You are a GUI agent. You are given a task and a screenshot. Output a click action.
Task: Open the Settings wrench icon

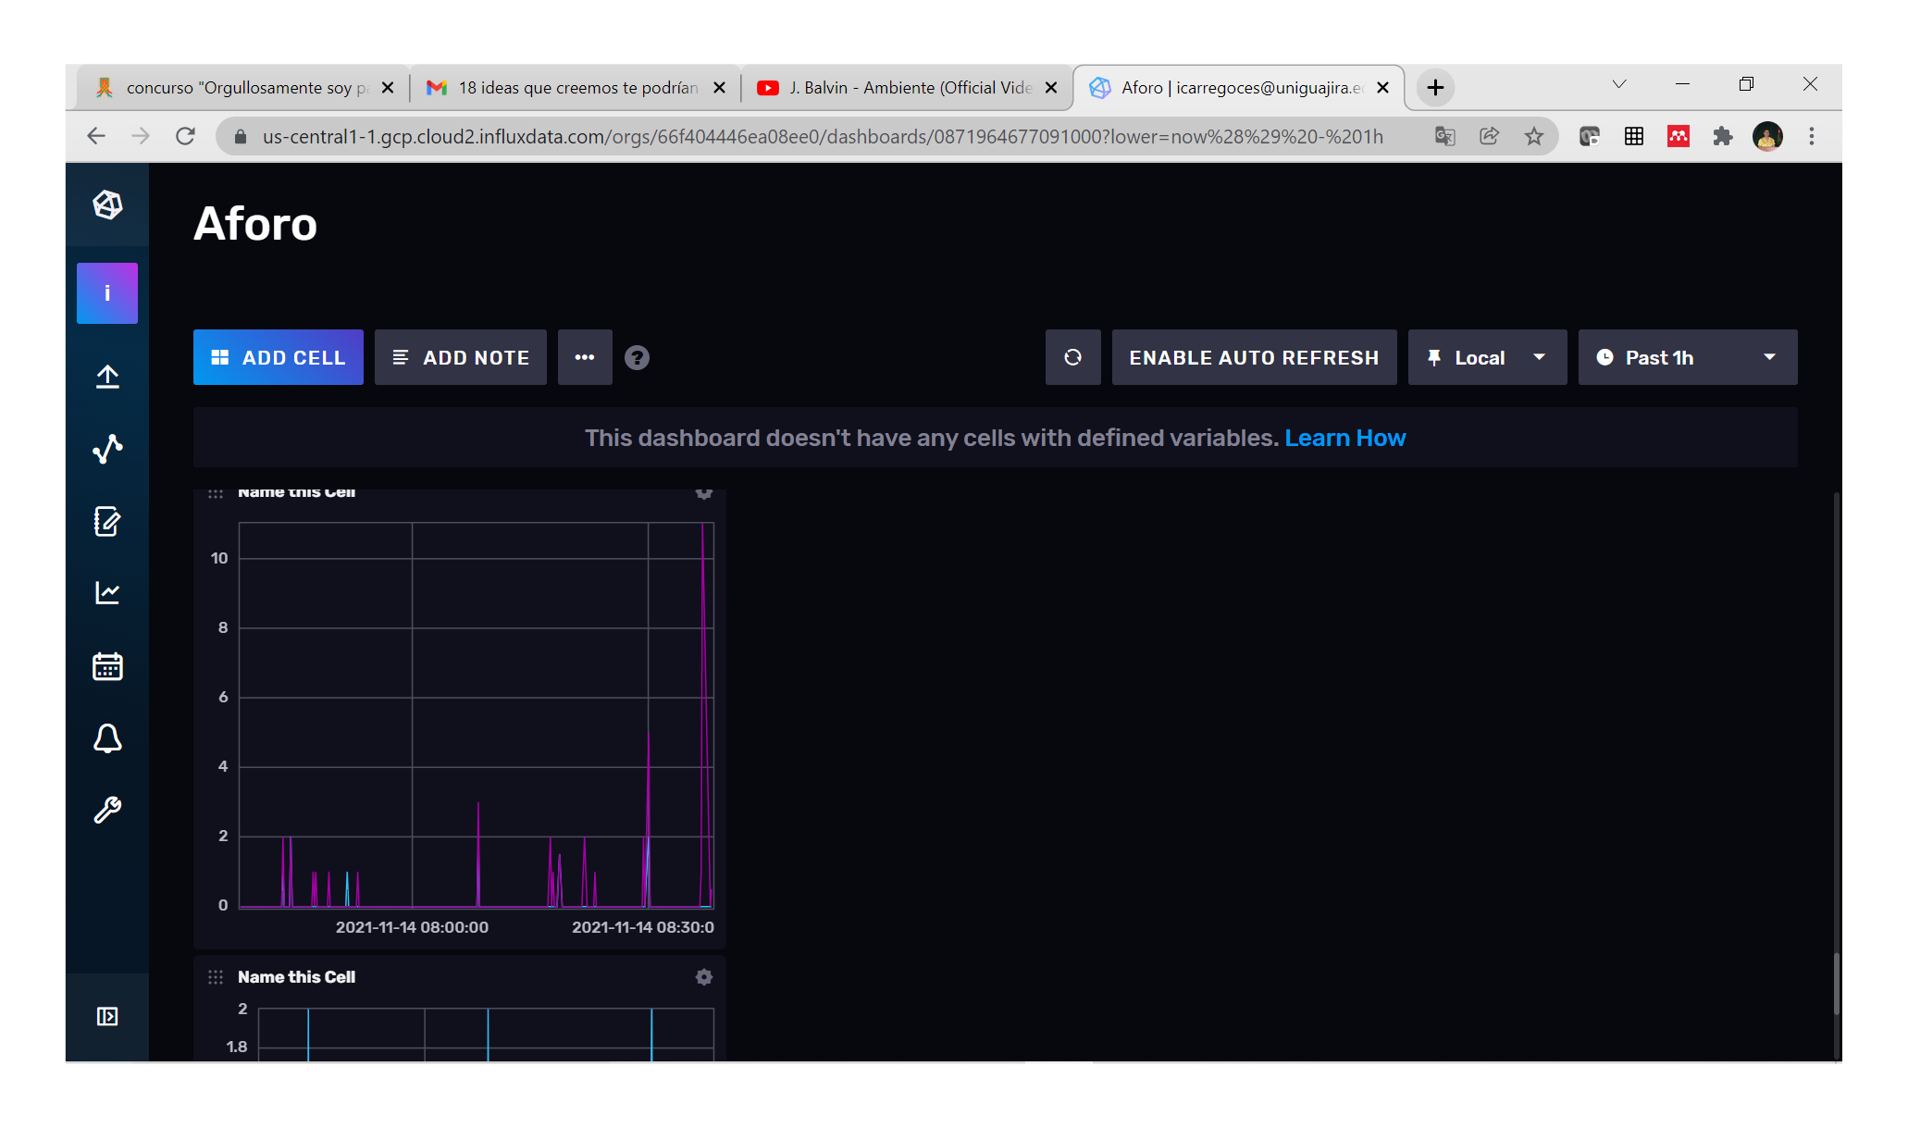[x=107, y=811]
